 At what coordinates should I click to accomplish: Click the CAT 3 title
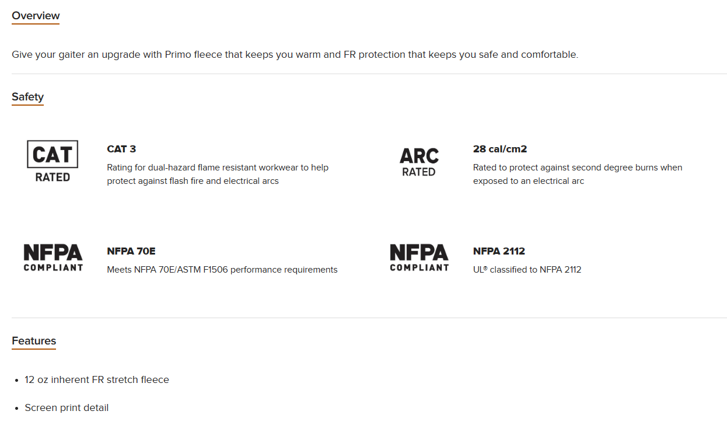coord(121,149)
